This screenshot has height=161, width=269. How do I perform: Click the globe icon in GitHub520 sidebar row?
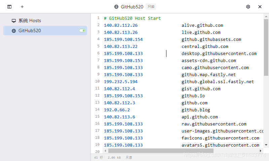[14, 31]
